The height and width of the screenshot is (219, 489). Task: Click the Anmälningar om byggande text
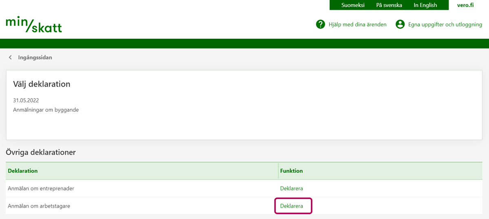[46, 110]
